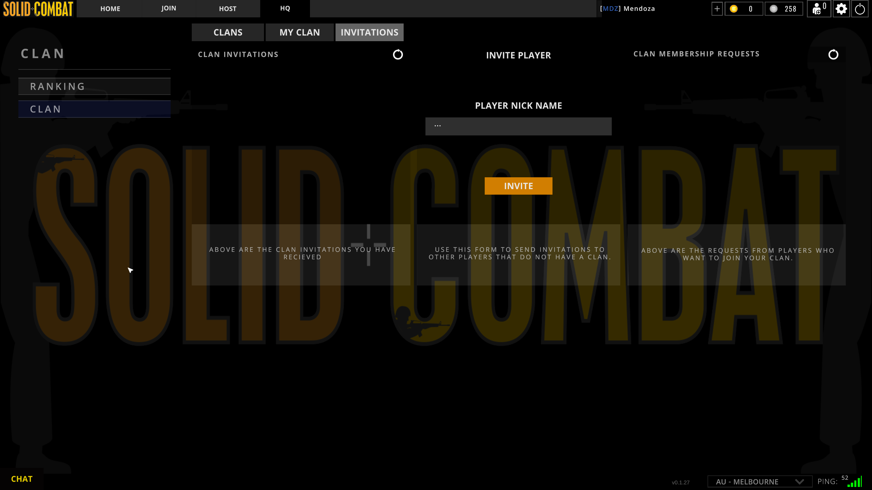Click the Solid Combat home logo icon
The height and width of the screenshot is (490, 872).
tap(37, 9)
